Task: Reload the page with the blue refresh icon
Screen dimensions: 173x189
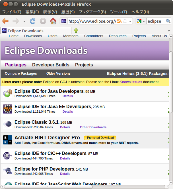Action: [x=33, y=21]
